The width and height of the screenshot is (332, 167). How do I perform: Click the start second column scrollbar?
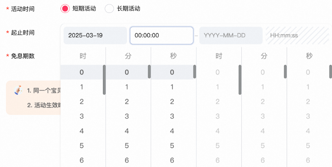195,72
